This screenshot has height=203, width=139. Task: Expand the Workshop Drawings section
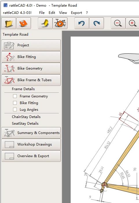coord(31,144)
